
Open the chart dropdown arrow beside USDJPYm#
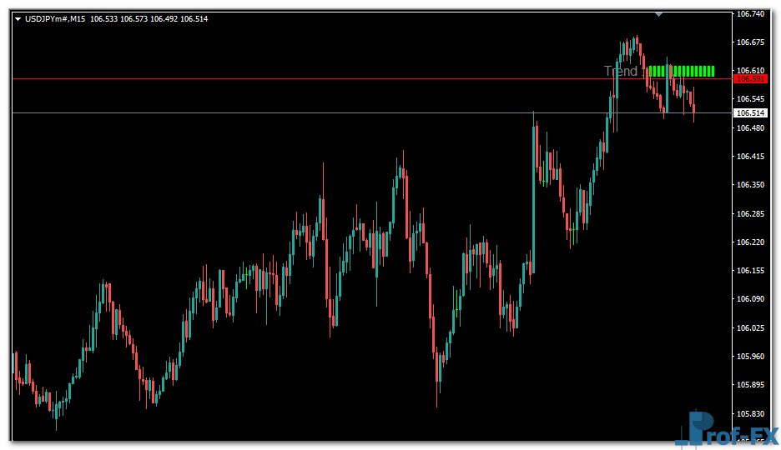click(18, 19)
